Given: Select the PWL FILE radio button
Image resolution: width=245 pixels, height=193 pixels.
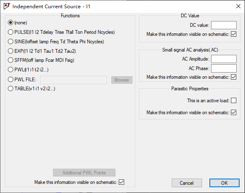Looking at the screenshot, I should [10, 80].
